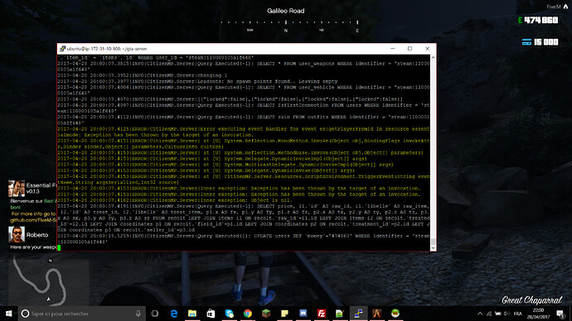Launch Microsoft Edge from the taskbar

(174, 314)
